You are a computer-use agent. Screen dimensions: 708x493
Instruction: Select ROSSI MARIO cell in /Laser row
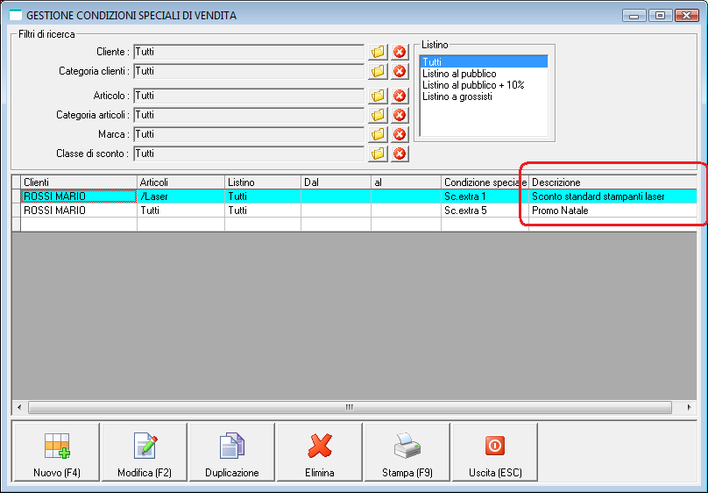(79, 196)
